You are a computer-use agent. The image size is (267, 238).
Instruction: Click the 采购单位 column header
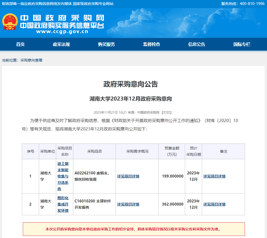point(48,151)
